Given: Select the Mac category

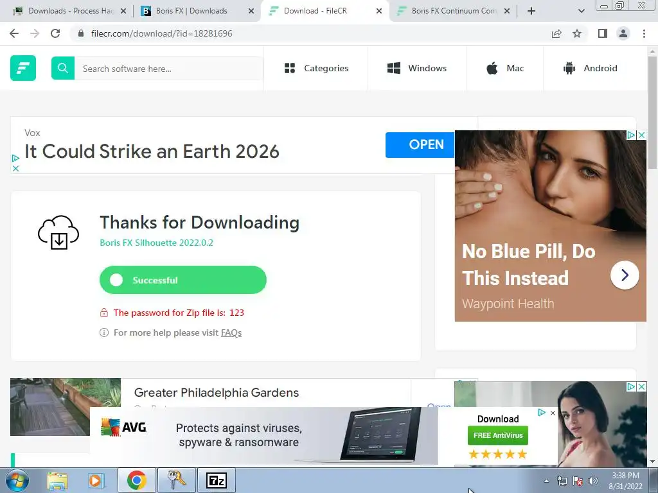Looking at the screenshot, I should coord(505,68).
